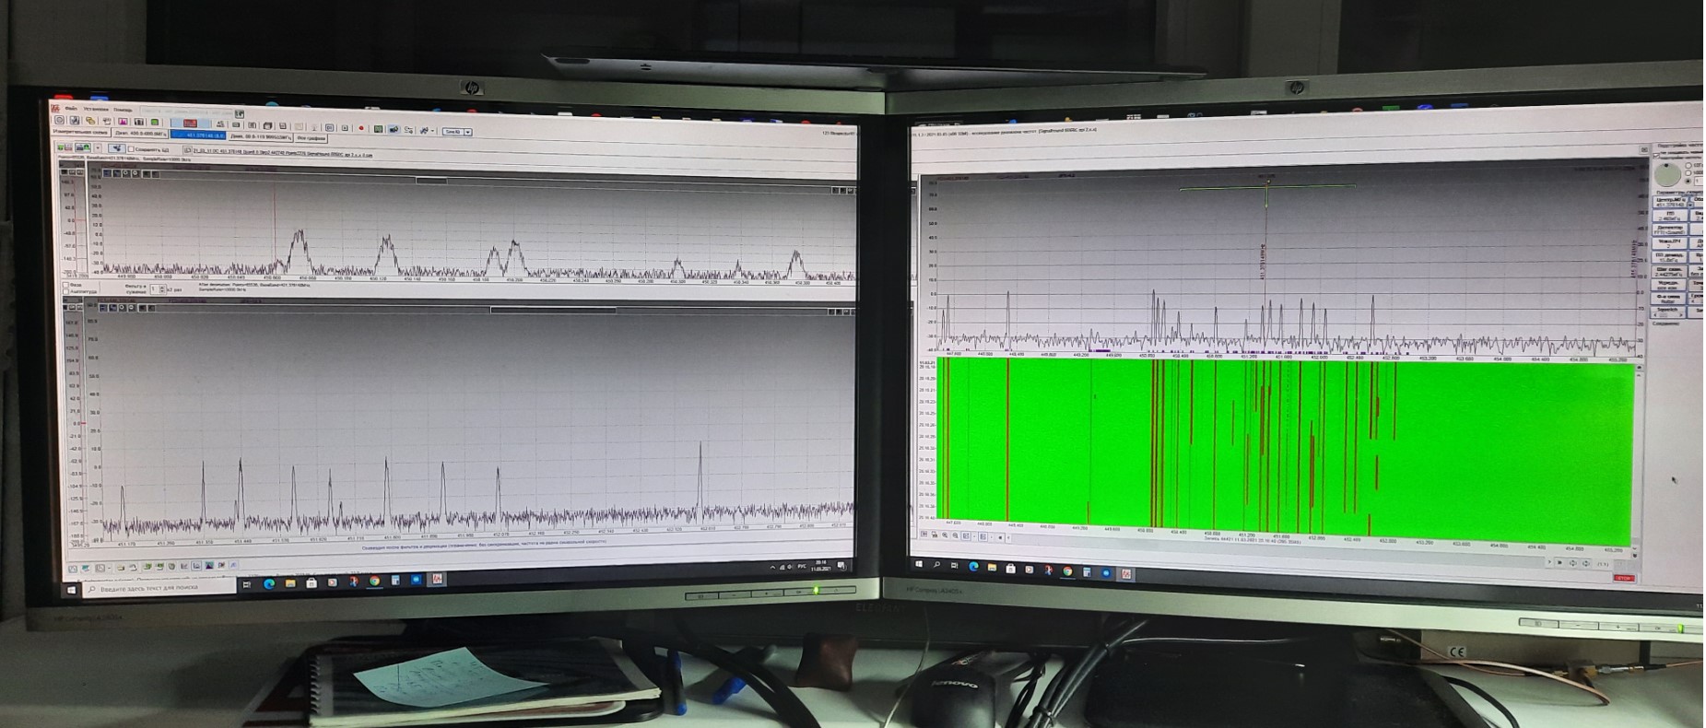Viewport: 1706px width, 728px height.
Task: Click the floppy disk save icon in toolbar
Action: pos(283,125)
